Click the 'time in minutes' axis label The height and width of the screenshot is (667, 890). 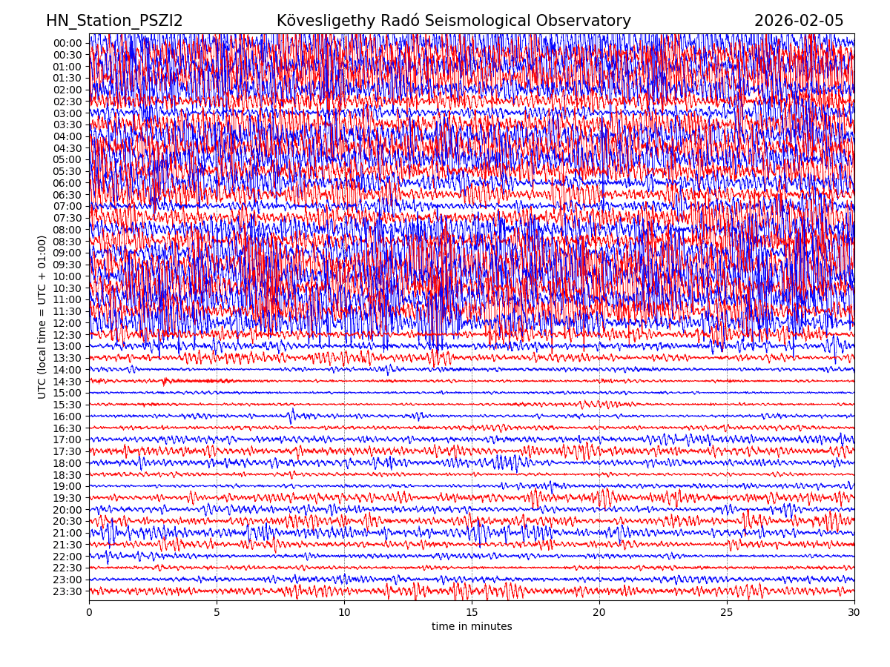[472, 626]
